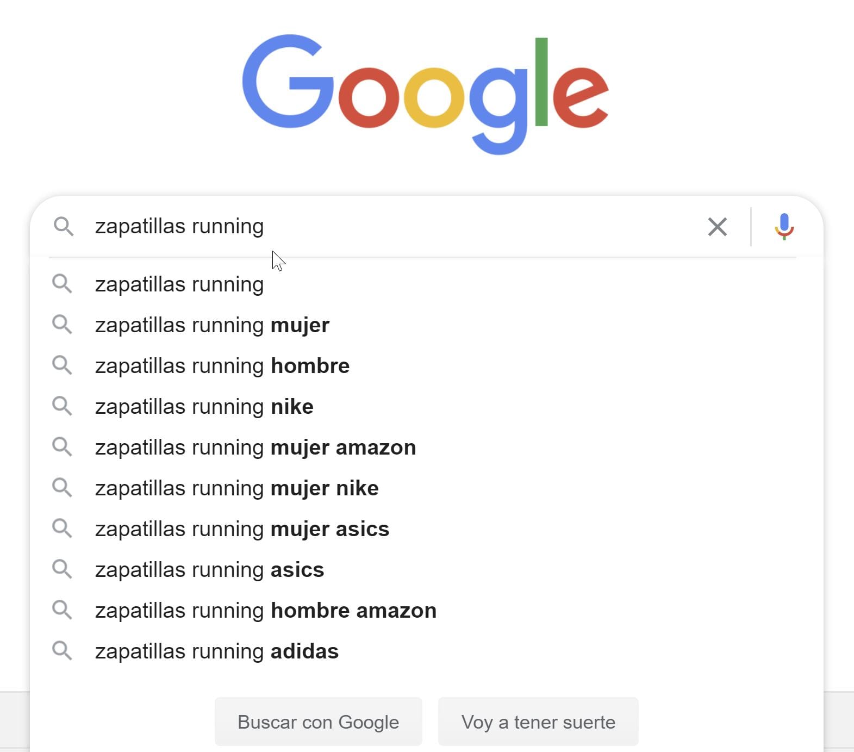Image resolution: width=854 pixels, height=752 pixels.
Task: Select the 'zapatillas running adidas' suggestion
Action: click(x=216, y=651)
